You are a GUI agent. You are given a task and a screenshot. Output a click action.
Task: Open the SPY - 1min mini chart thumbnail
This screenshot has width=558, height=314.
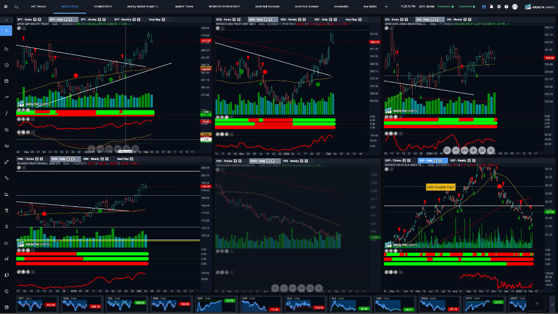click(36, 303)
